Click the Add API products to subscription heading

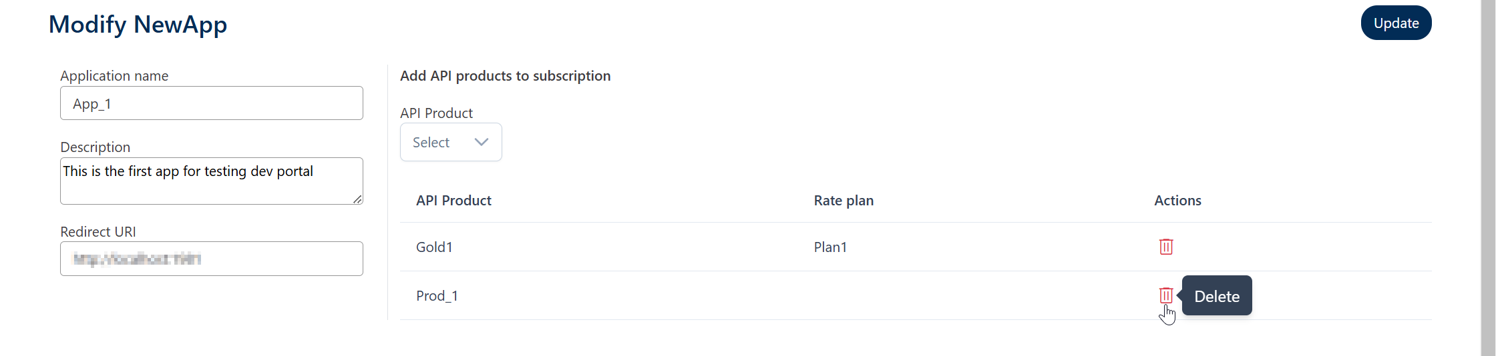pyautogui.click(x=505, y=76)
